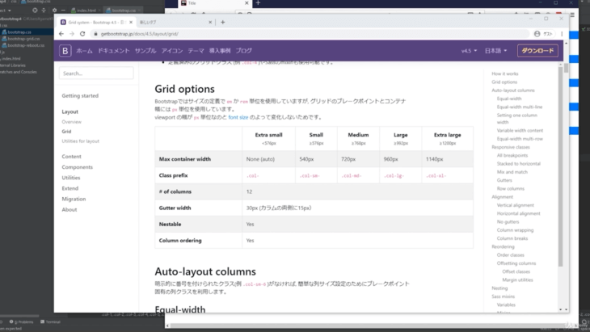Click the browser back arrow
The height and width of the screenshot is (332, 590).
coord(61,33)
